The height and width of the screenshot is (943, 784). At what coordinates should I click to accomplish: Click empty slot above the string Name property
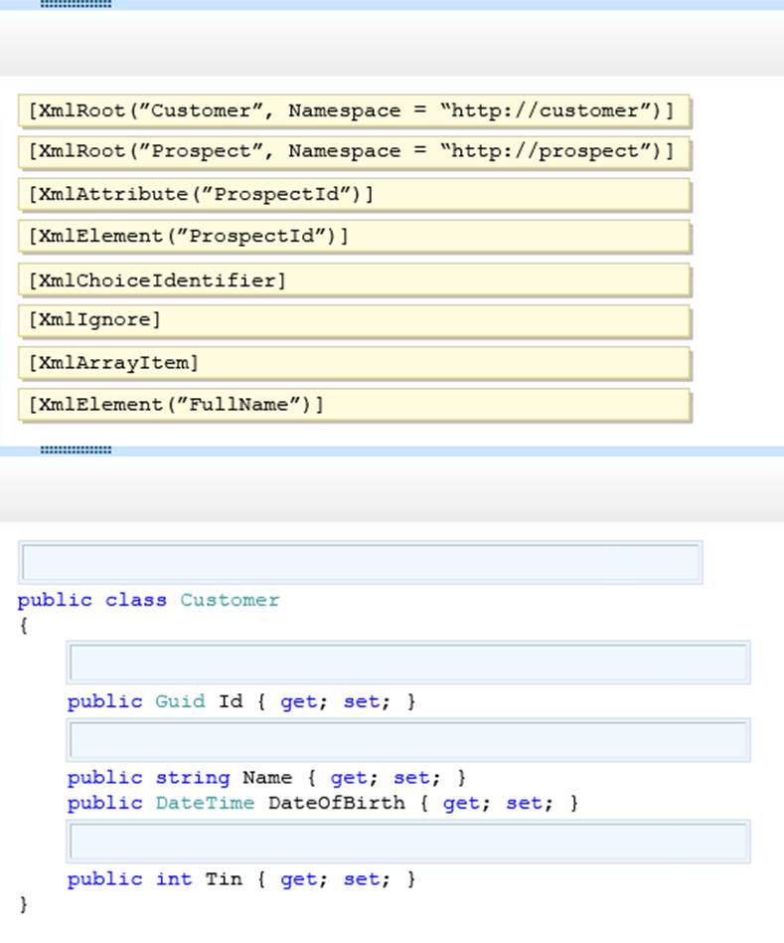pyautogui.click(x=407, y=740)
